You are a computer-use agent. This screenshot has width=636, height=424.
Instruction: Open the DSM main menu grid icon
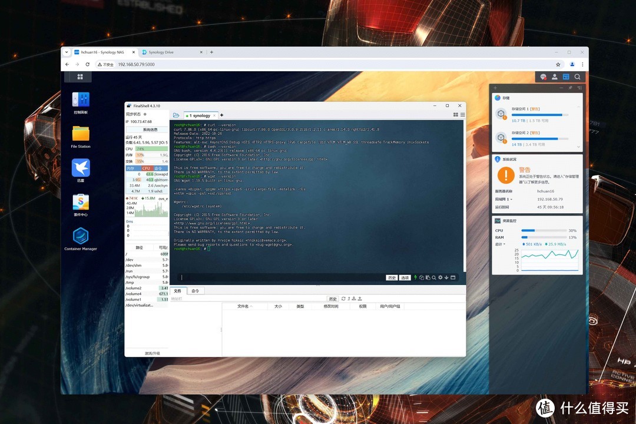[80, 77]
